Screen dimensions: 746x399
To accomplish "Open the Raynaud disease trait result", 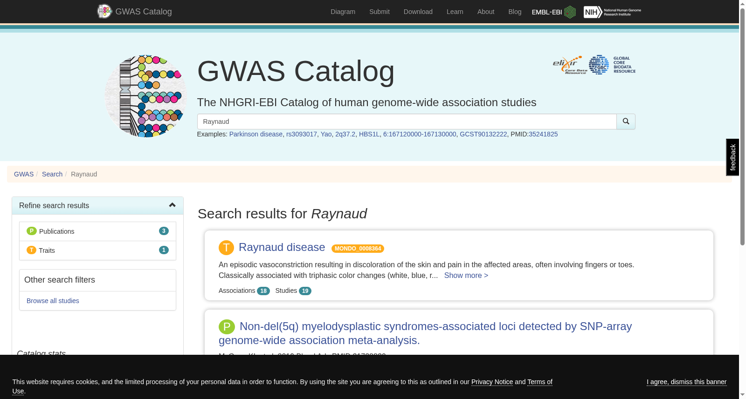I will tap(282, 247).
